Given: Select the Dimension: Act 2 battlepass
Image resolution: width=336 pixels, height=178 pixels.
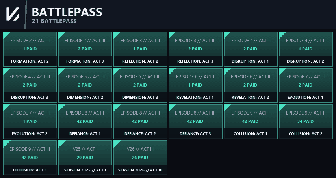Looking at the screenshot, I should [x=85, y=85].
